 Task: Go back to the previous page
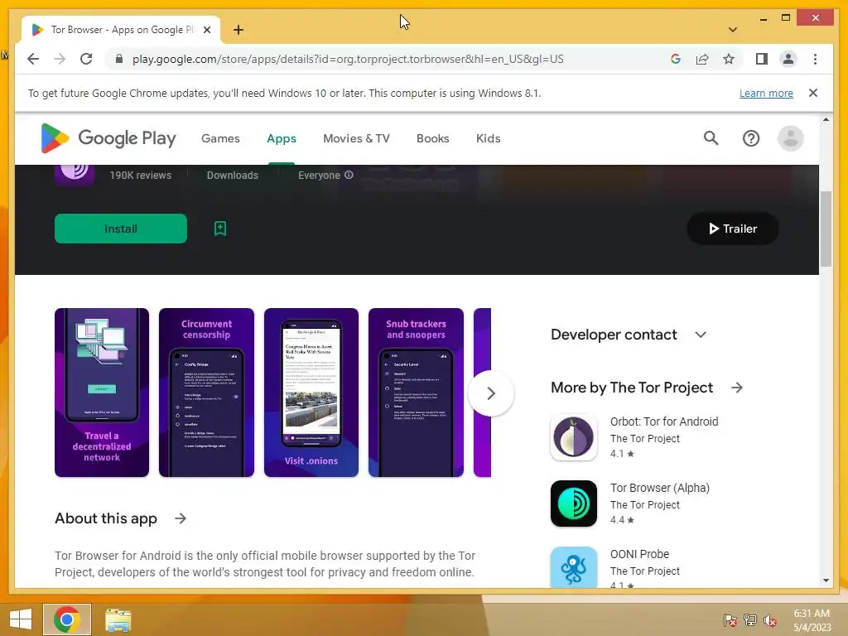click(33, 59)
